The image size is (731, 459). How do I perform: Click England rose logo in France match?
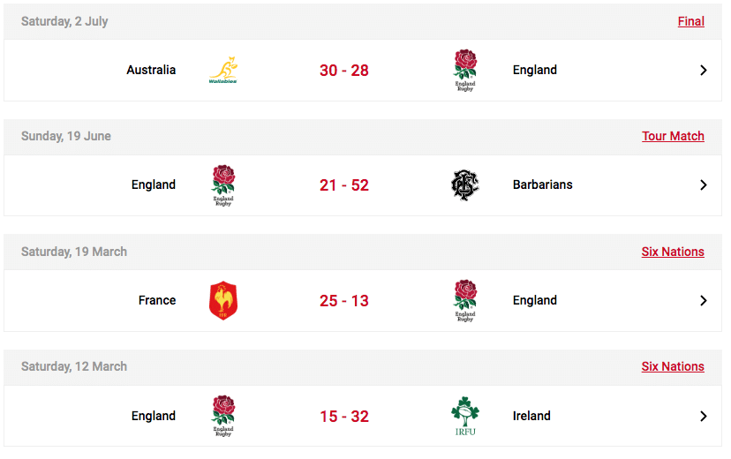[x=465, y=301]
